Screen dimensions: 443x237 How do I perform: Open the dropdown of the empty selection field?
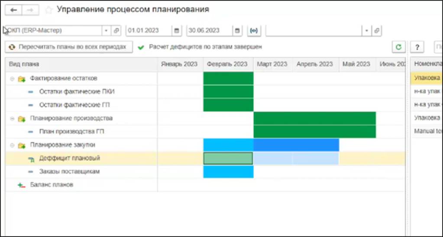[x=367, y=31]
